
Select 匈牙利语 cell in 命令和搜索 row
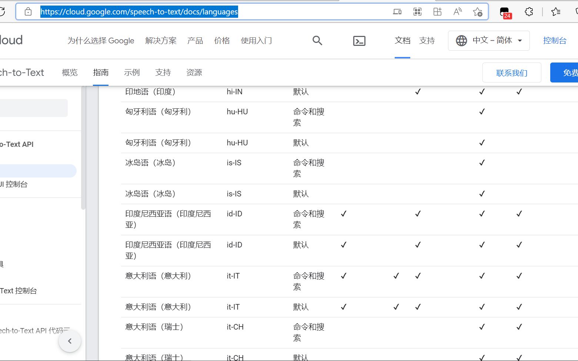pos(158,112)
